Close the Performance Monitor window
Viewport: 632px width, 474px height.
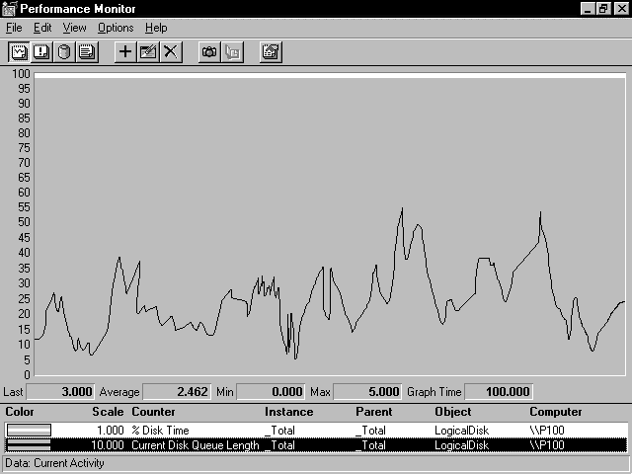coord(621,9)
